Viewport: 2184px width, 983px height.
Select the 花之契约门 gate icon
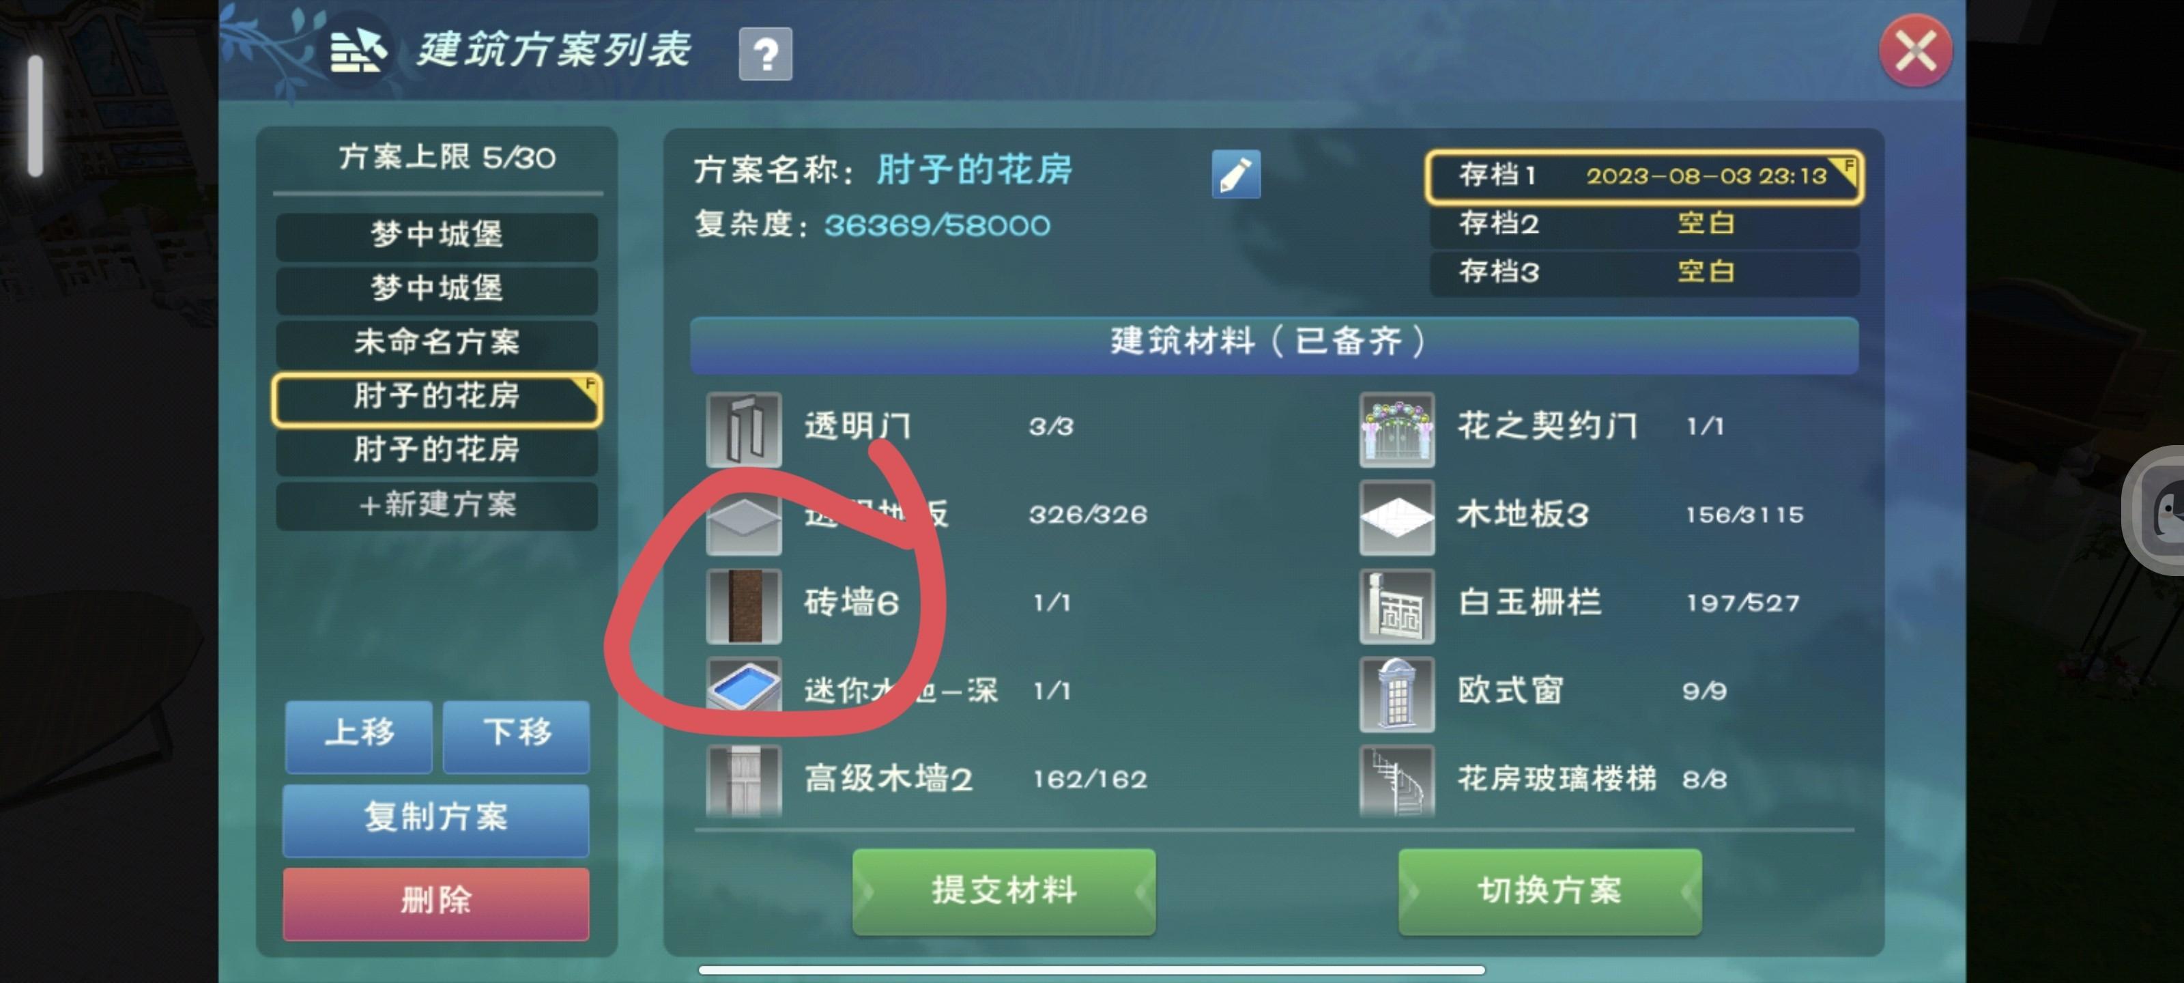1396,429
